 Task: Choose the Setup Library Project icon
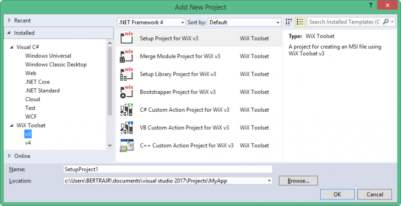126,74
